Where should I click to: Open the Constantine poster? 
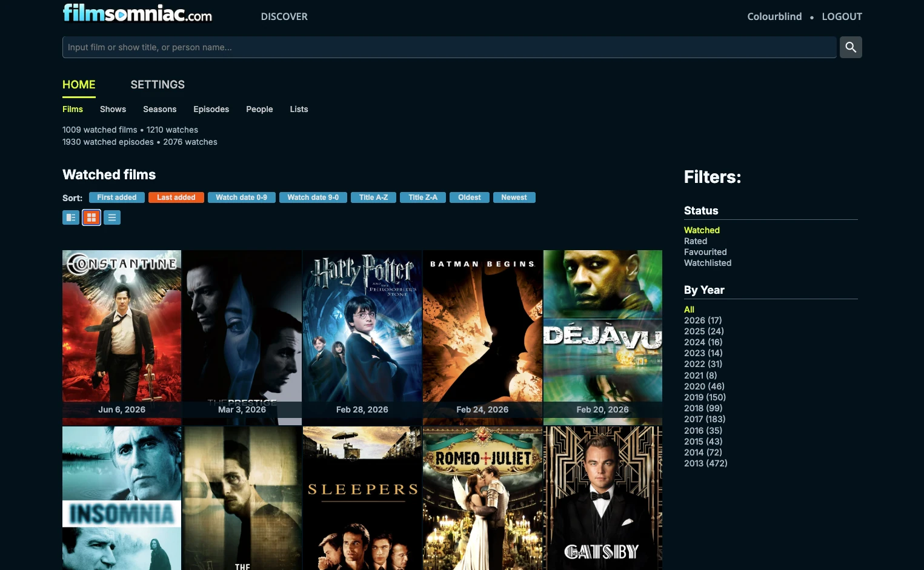click(122, 337)
